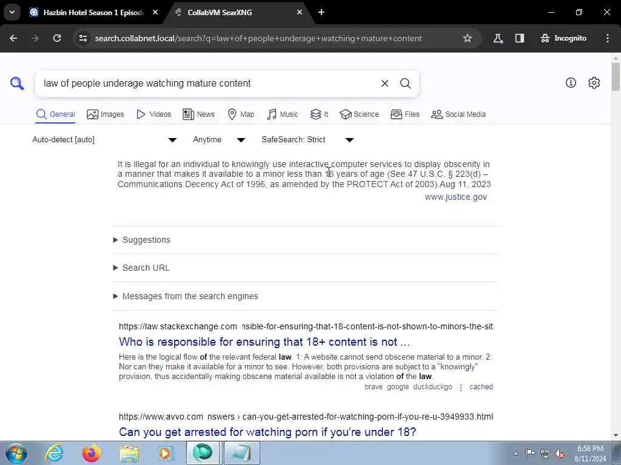Select the Map search category
The width and height of the screenshot is (621, 465).
click(x=241, y=114)
